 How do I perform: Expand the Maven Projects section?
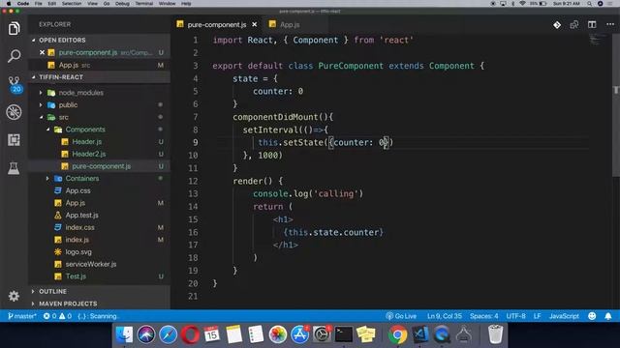[99, 304]
